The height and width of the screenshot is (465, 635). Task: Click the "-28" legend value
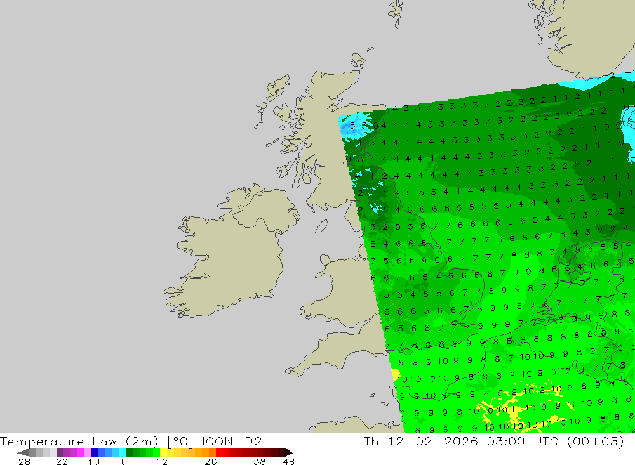[20, 462]
